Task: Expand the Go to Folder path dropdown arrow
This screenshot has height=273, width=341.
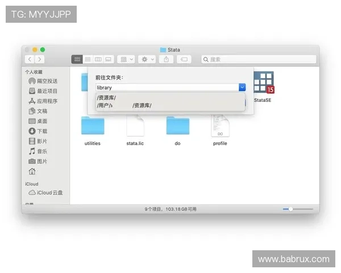Action: [x=242, y=88]
